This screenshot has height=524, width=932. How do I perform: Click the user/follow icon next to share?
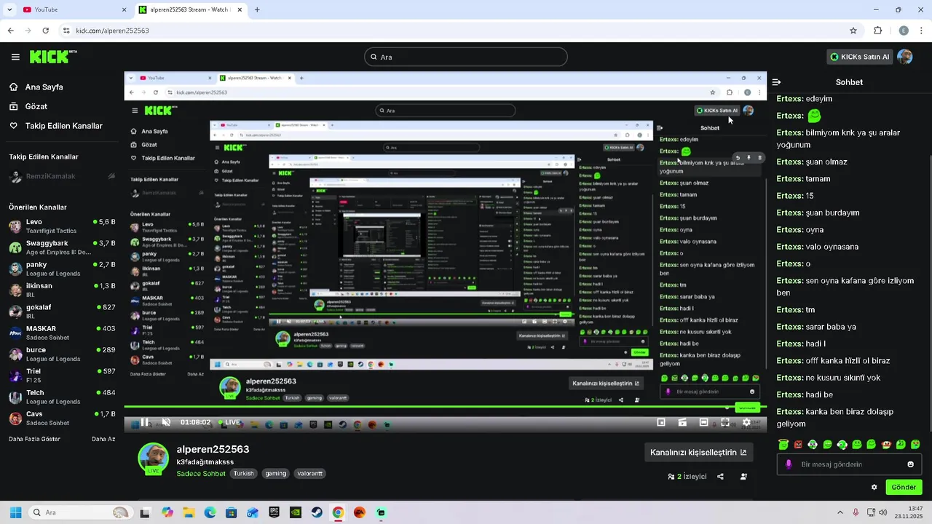743,477
